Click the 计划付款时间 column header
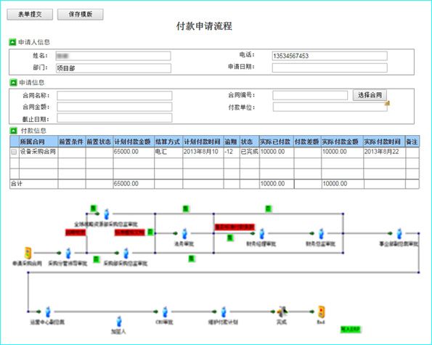Screen dimensions: 432x345 203,142
